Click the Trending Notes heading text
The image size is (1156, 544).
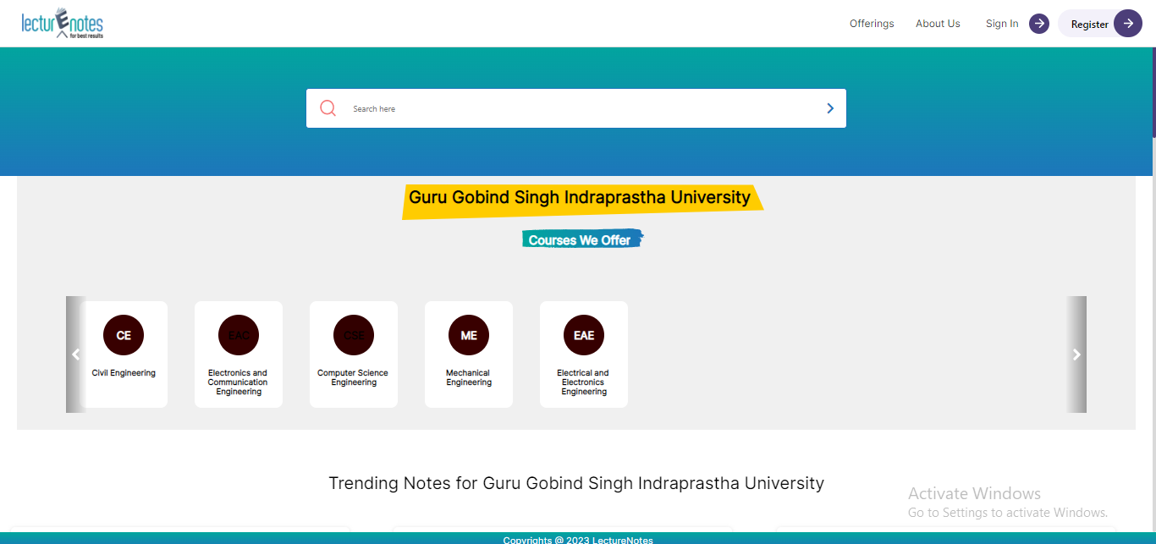576,483
